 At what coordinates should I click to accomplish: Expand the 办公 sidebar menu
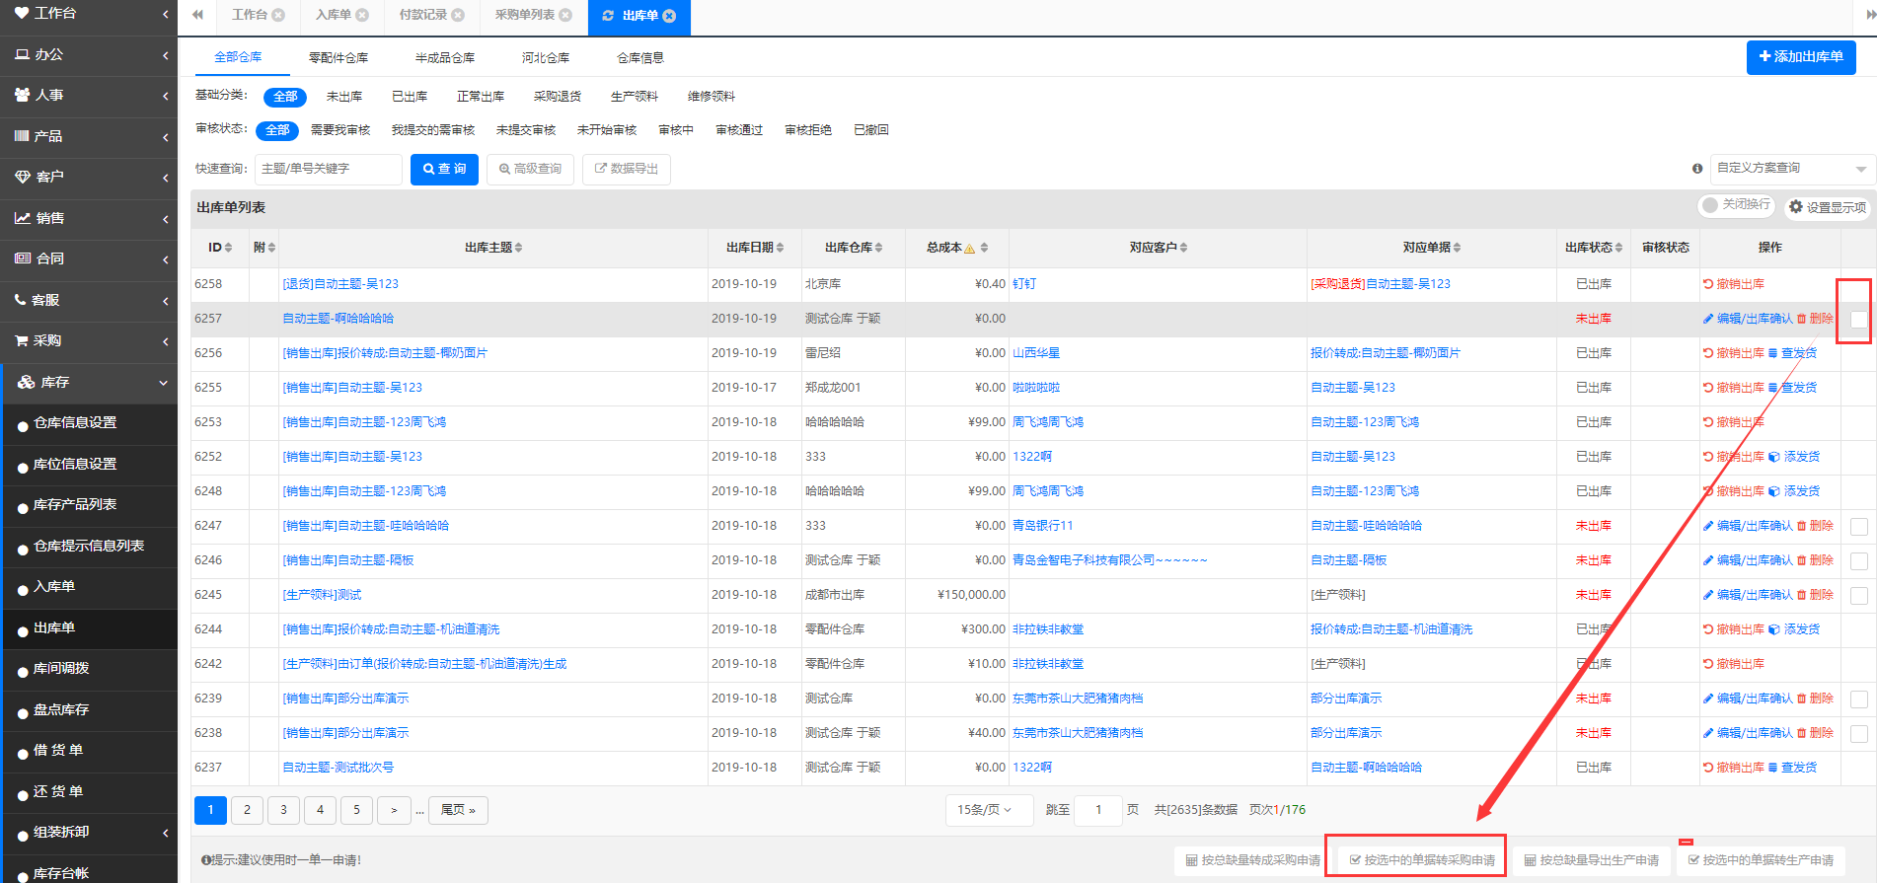click(x=89, y=55)
